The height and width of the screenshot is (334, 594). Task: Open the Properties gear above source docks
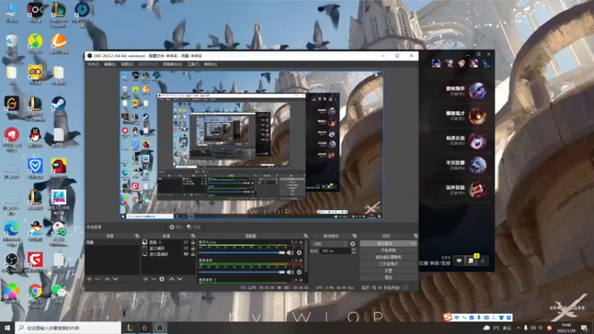coord(176,227)
